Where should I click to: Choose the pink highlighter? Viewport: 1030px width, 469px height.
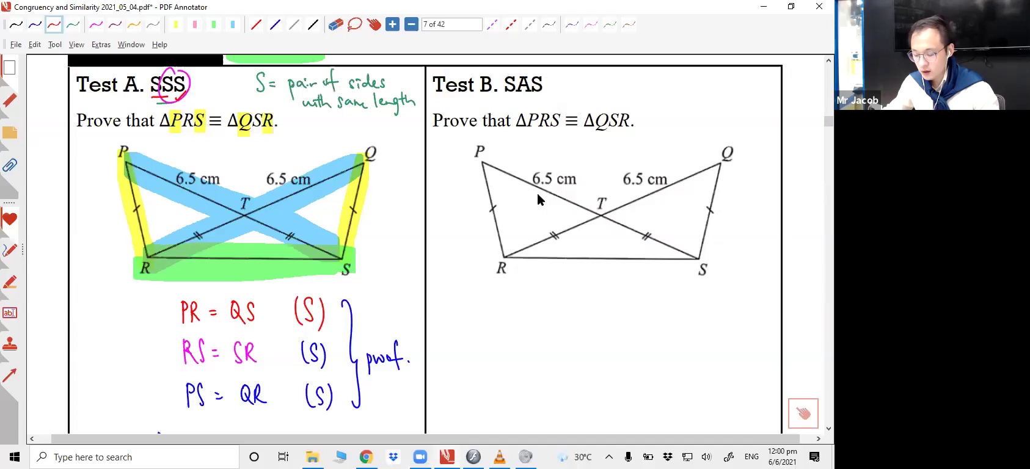pyautogui.click(x=195, y=25)
